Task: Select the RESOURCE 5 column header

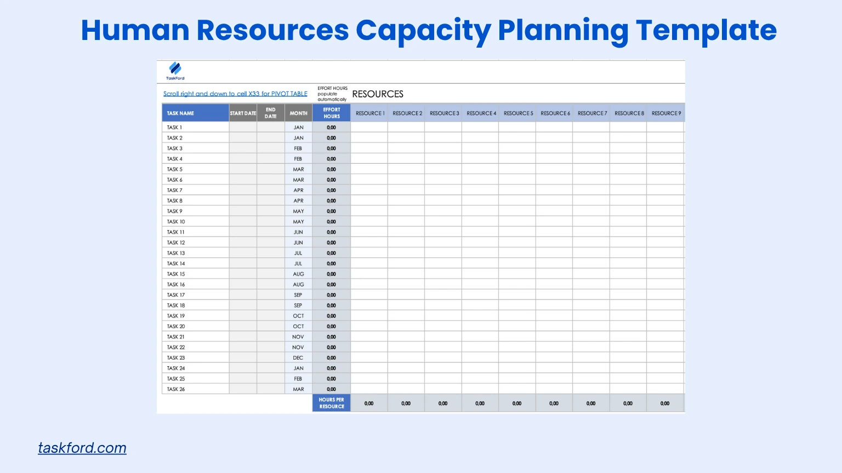Action: coord(518,113)
